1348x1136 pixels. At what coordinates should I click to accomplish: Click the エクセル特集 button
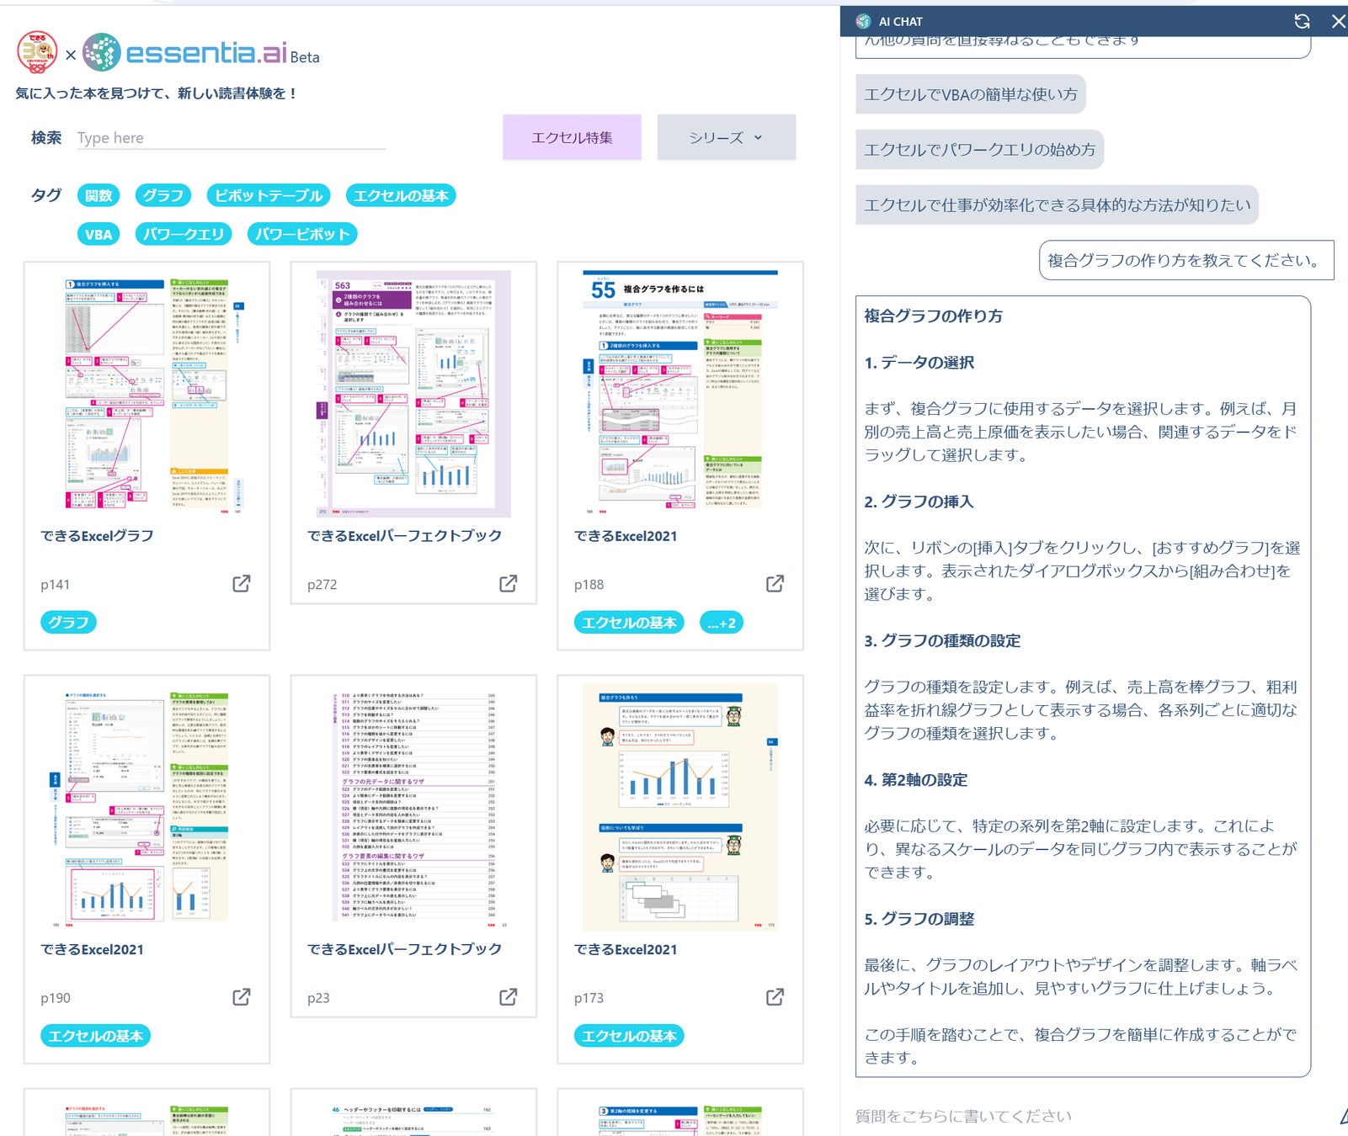coord(572,137)
